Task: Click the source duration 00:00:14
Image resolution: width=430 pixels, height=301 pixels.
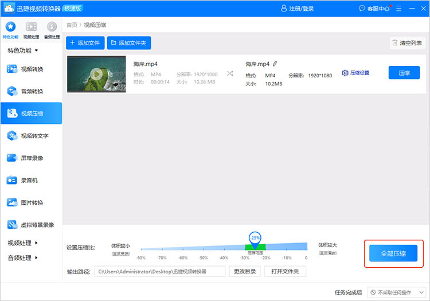Action: 160,81
